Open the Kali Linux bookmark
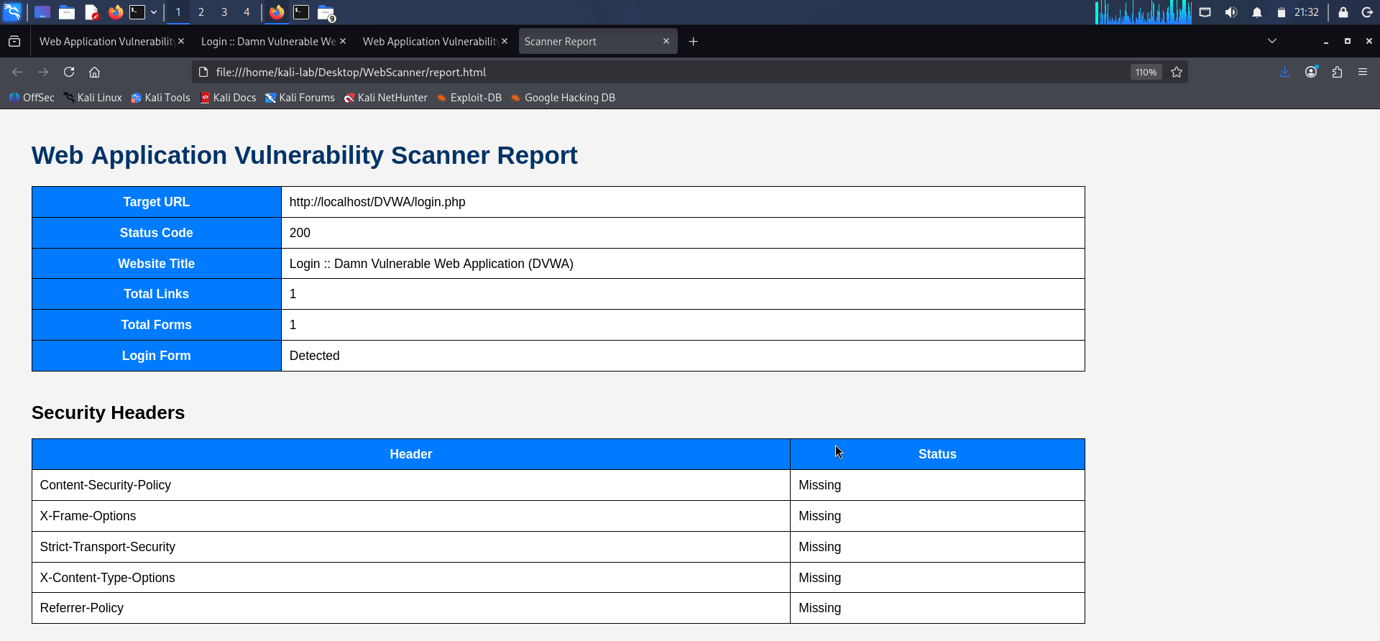 click(93, 98)
